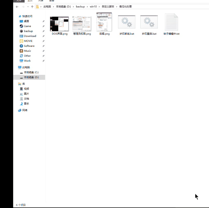Expand chevron after 本地磁盘 (D:) in breadcrumb

coord(73,7)
